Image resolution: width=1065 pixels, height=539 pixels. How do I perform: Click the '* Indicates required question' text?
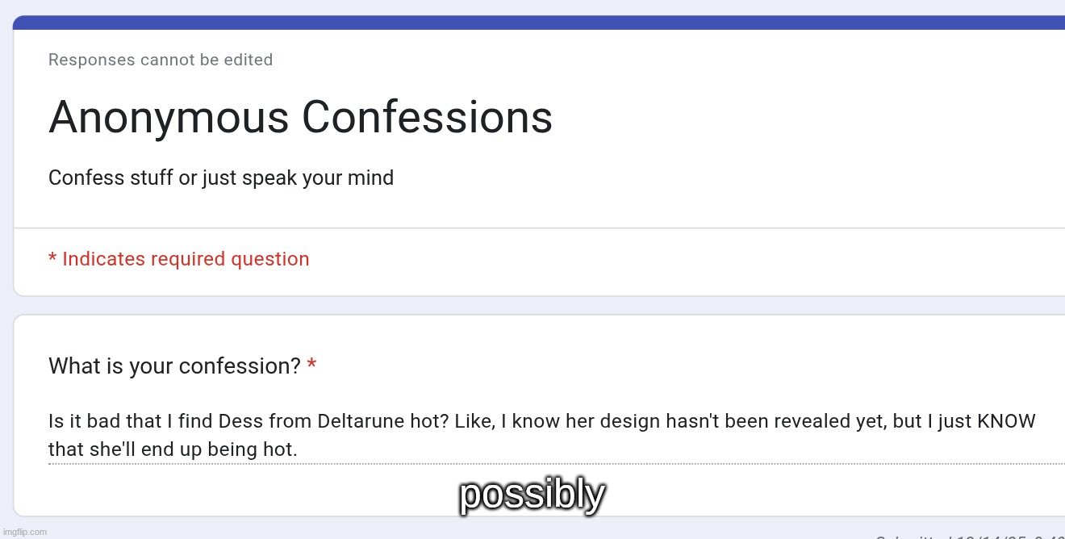(179, 259)
